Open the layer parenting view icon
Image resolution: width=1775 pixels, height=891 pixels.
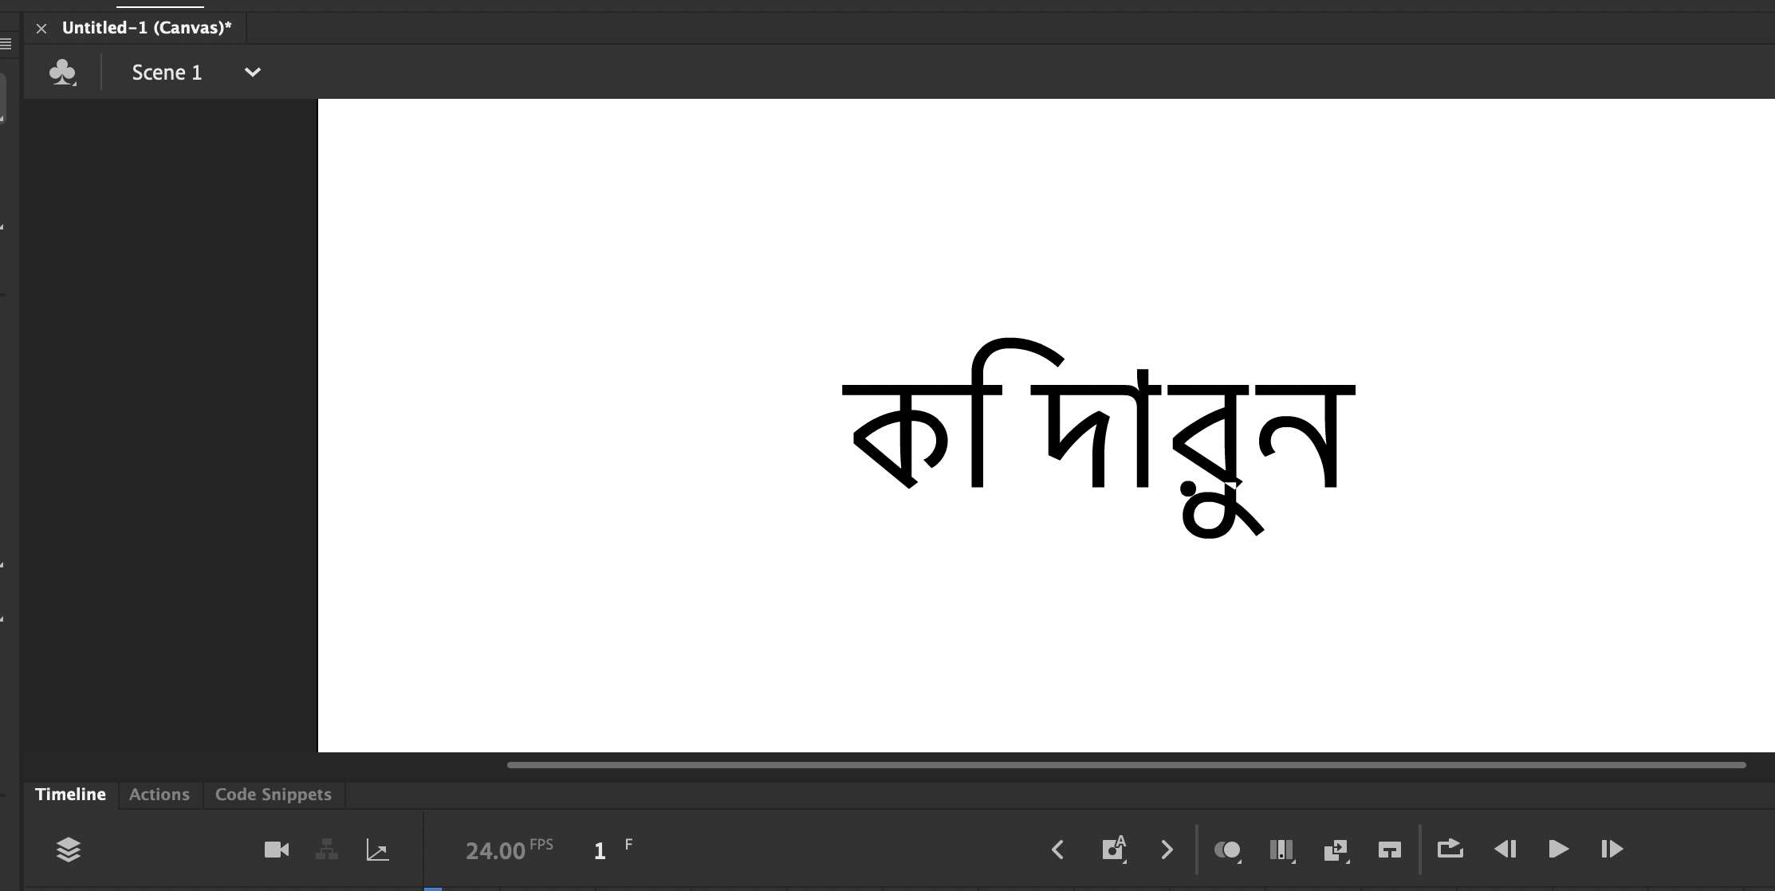(x=327, y=849)
